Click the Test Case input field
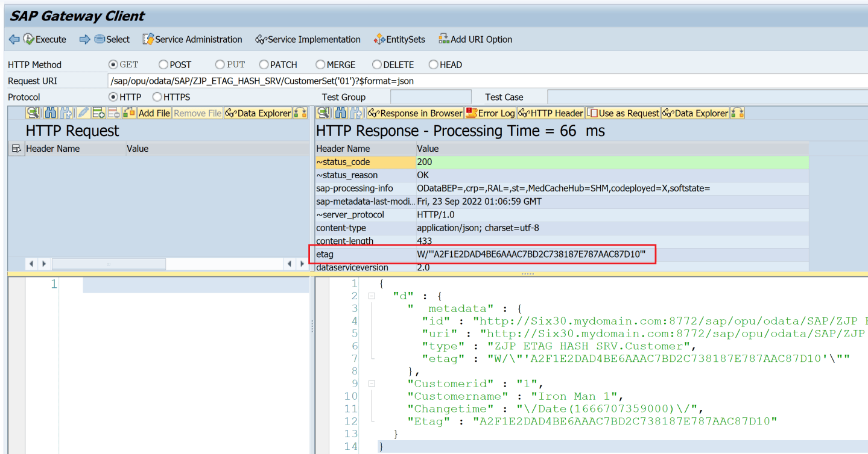The height and width of the screenshot is (454, 868). 708,97
